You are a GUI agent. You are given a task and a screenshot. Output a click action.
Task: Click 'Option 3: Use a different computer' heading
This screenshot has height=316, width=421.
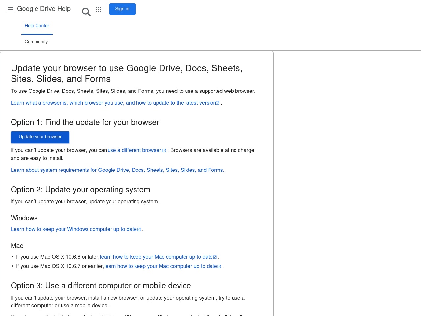pyautogui.click(x=101, y=286)
